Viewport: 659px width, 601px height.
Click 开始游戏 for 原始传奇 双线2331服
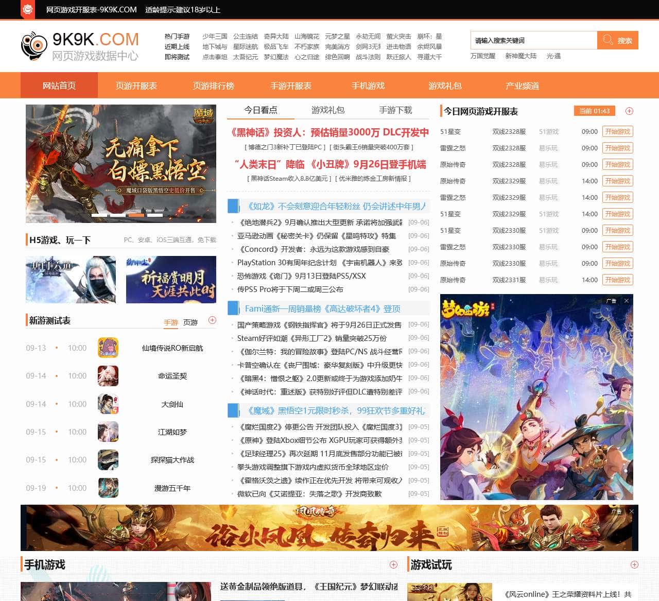618,280
